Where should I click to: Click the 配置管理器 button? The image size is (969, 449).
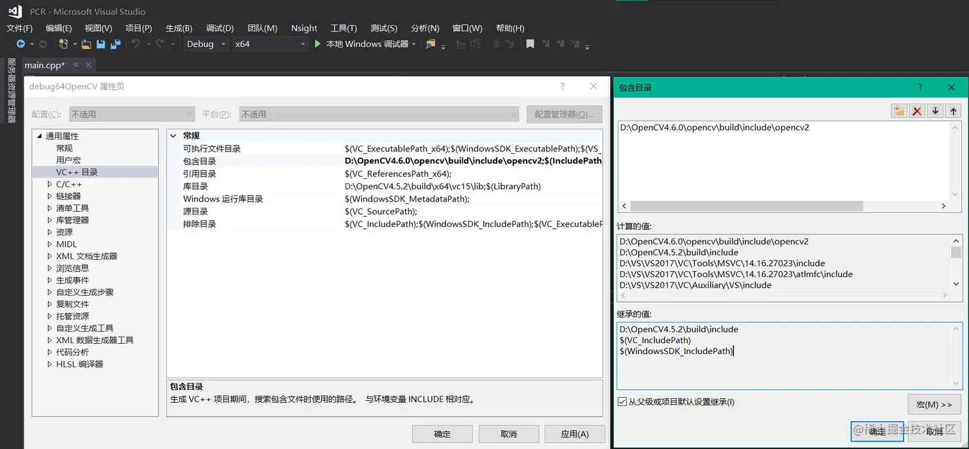pyautogui.click(x=564, y=114)
